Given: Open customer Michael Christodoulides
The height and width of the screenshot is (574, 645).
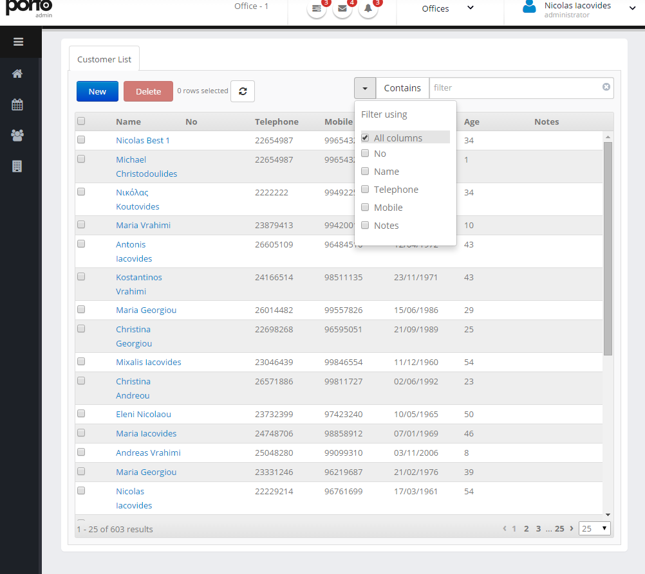Looking at the screenshot, I should click(x=146, y=166).
